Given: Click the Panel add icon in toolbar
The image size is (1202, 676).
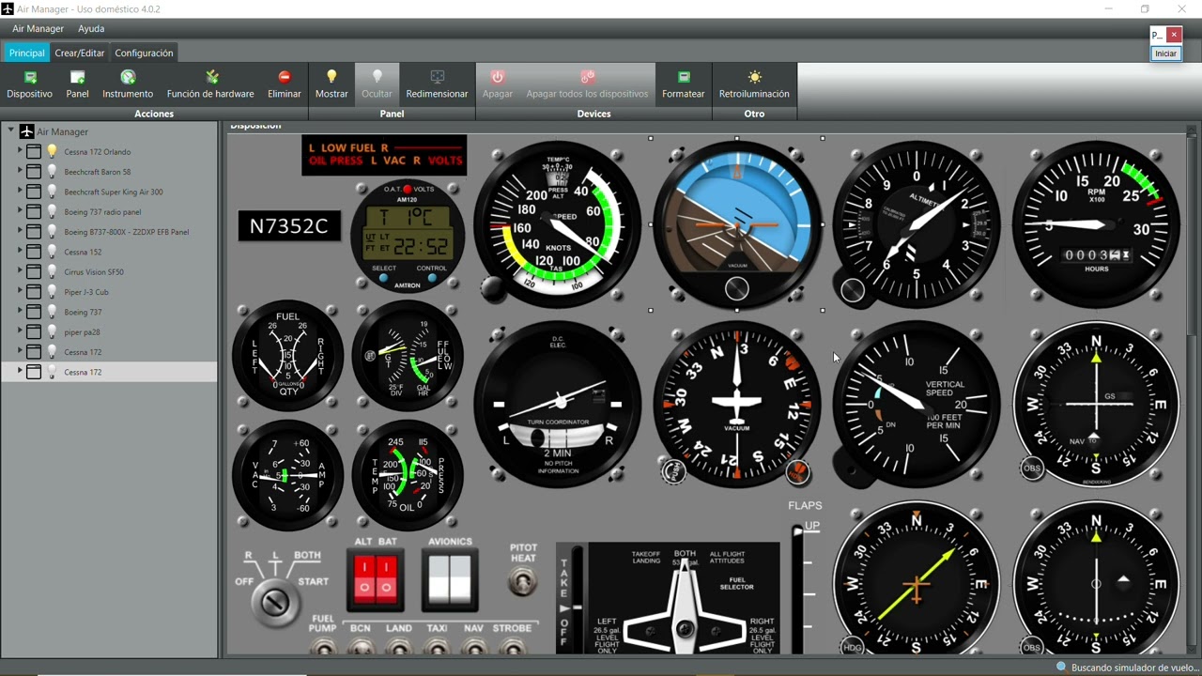Looking at the screenshot, I should (78, 77).
